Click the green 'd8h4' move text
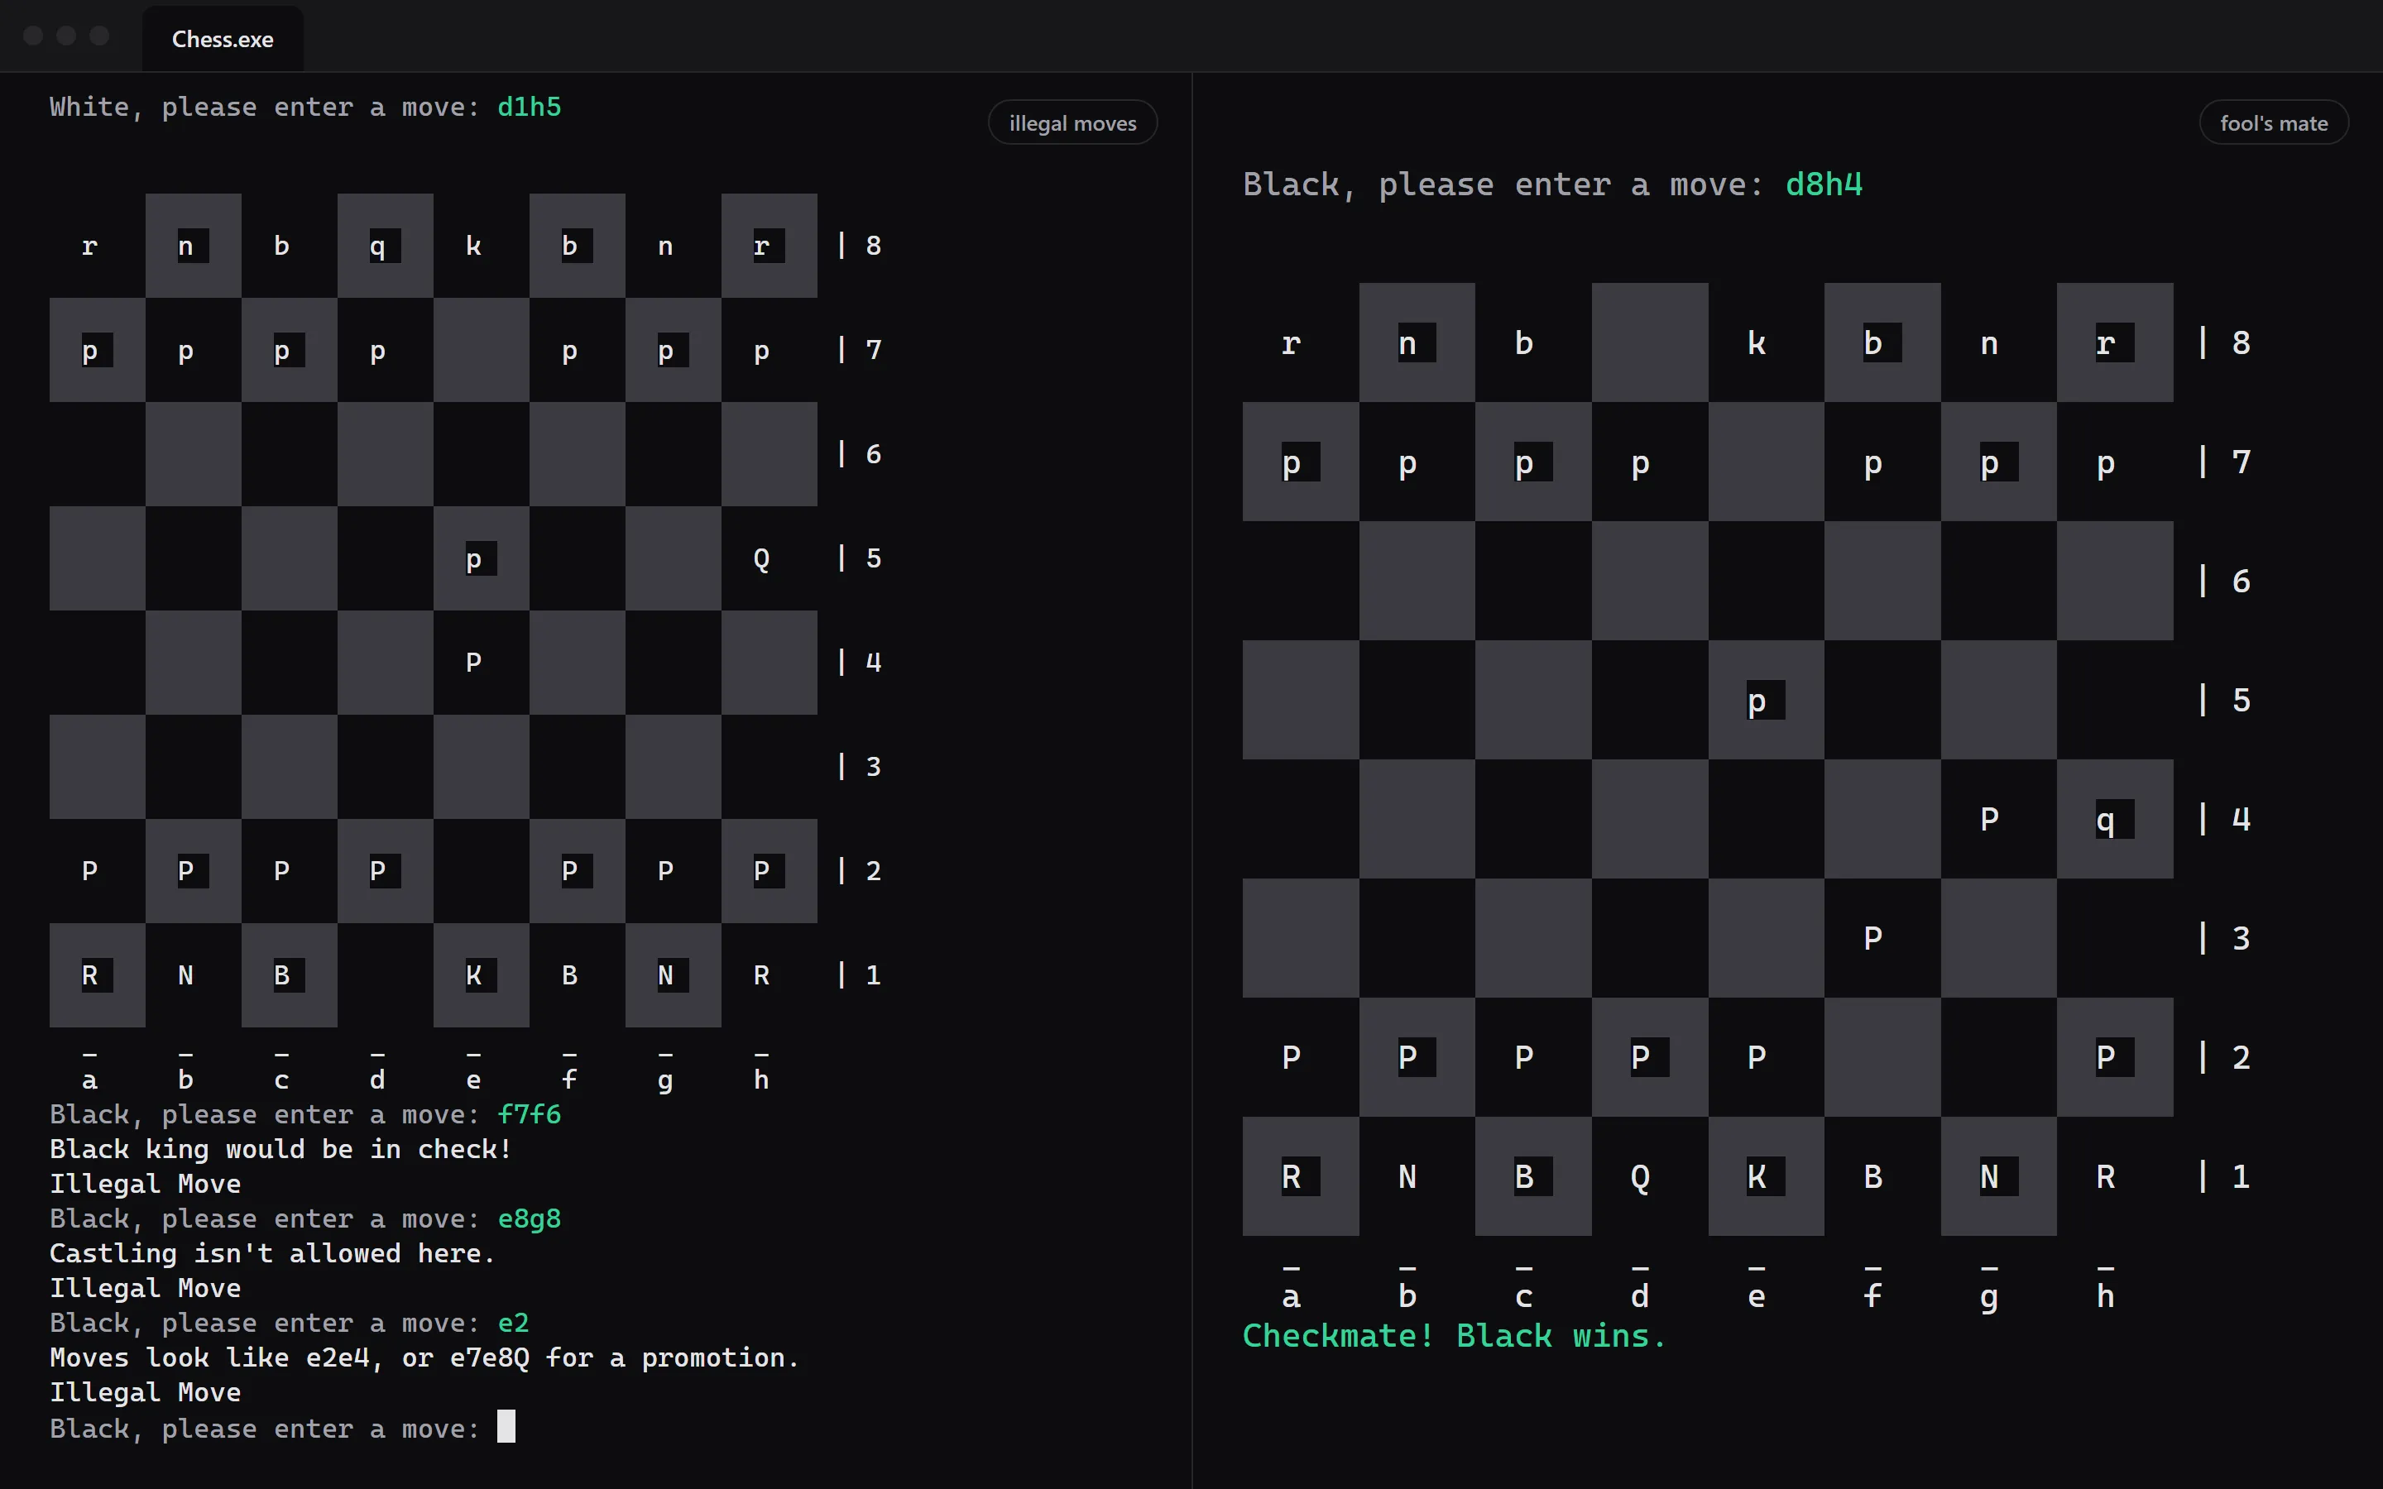The image size is (2383, 1489). pyautogui.click(x=1824, y=184)
